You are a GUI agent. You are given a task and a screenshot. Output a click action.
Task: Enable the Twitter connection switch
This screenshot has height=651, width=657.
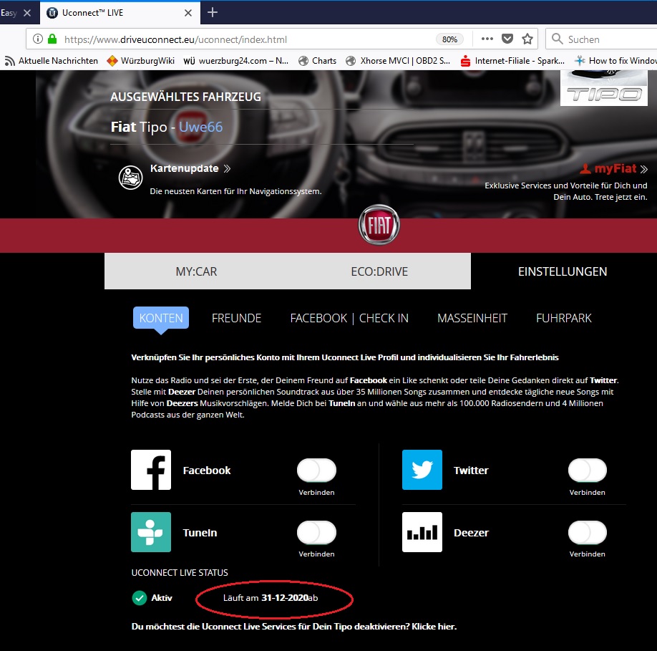pyautogui.click(x=587, y=471)
